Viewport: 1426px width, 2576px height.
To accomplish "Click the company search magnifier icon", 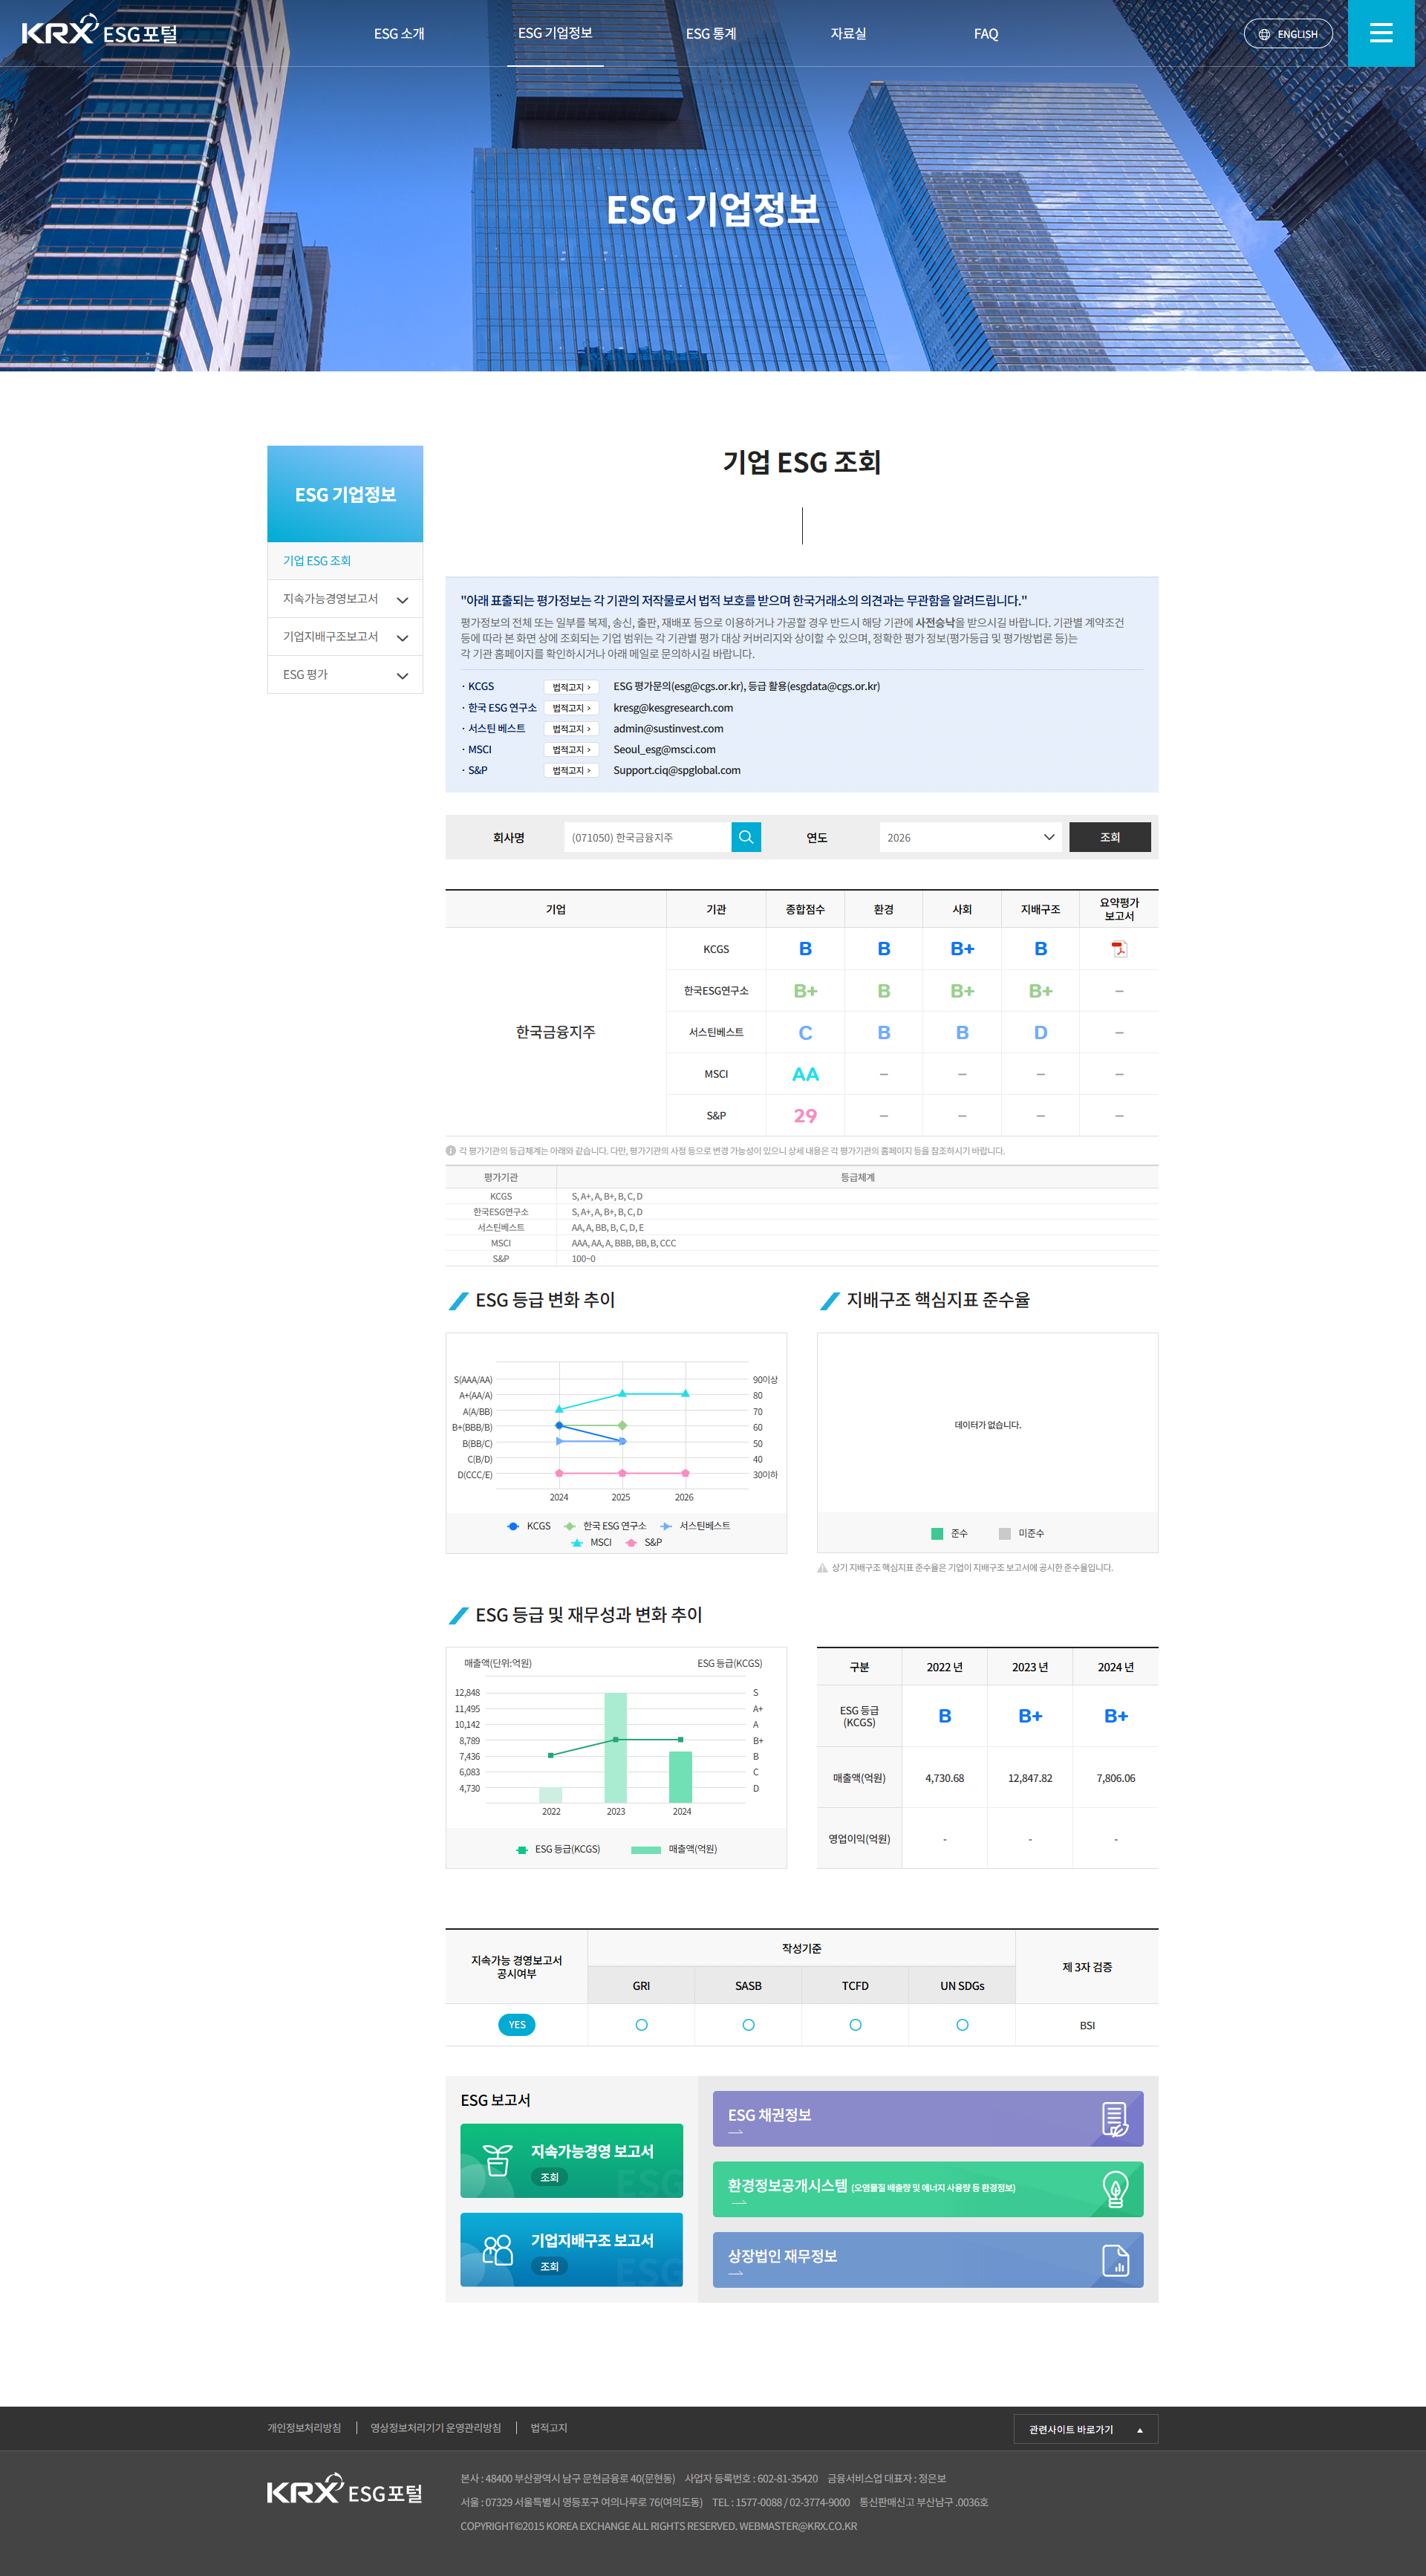I will coord(745,837).
